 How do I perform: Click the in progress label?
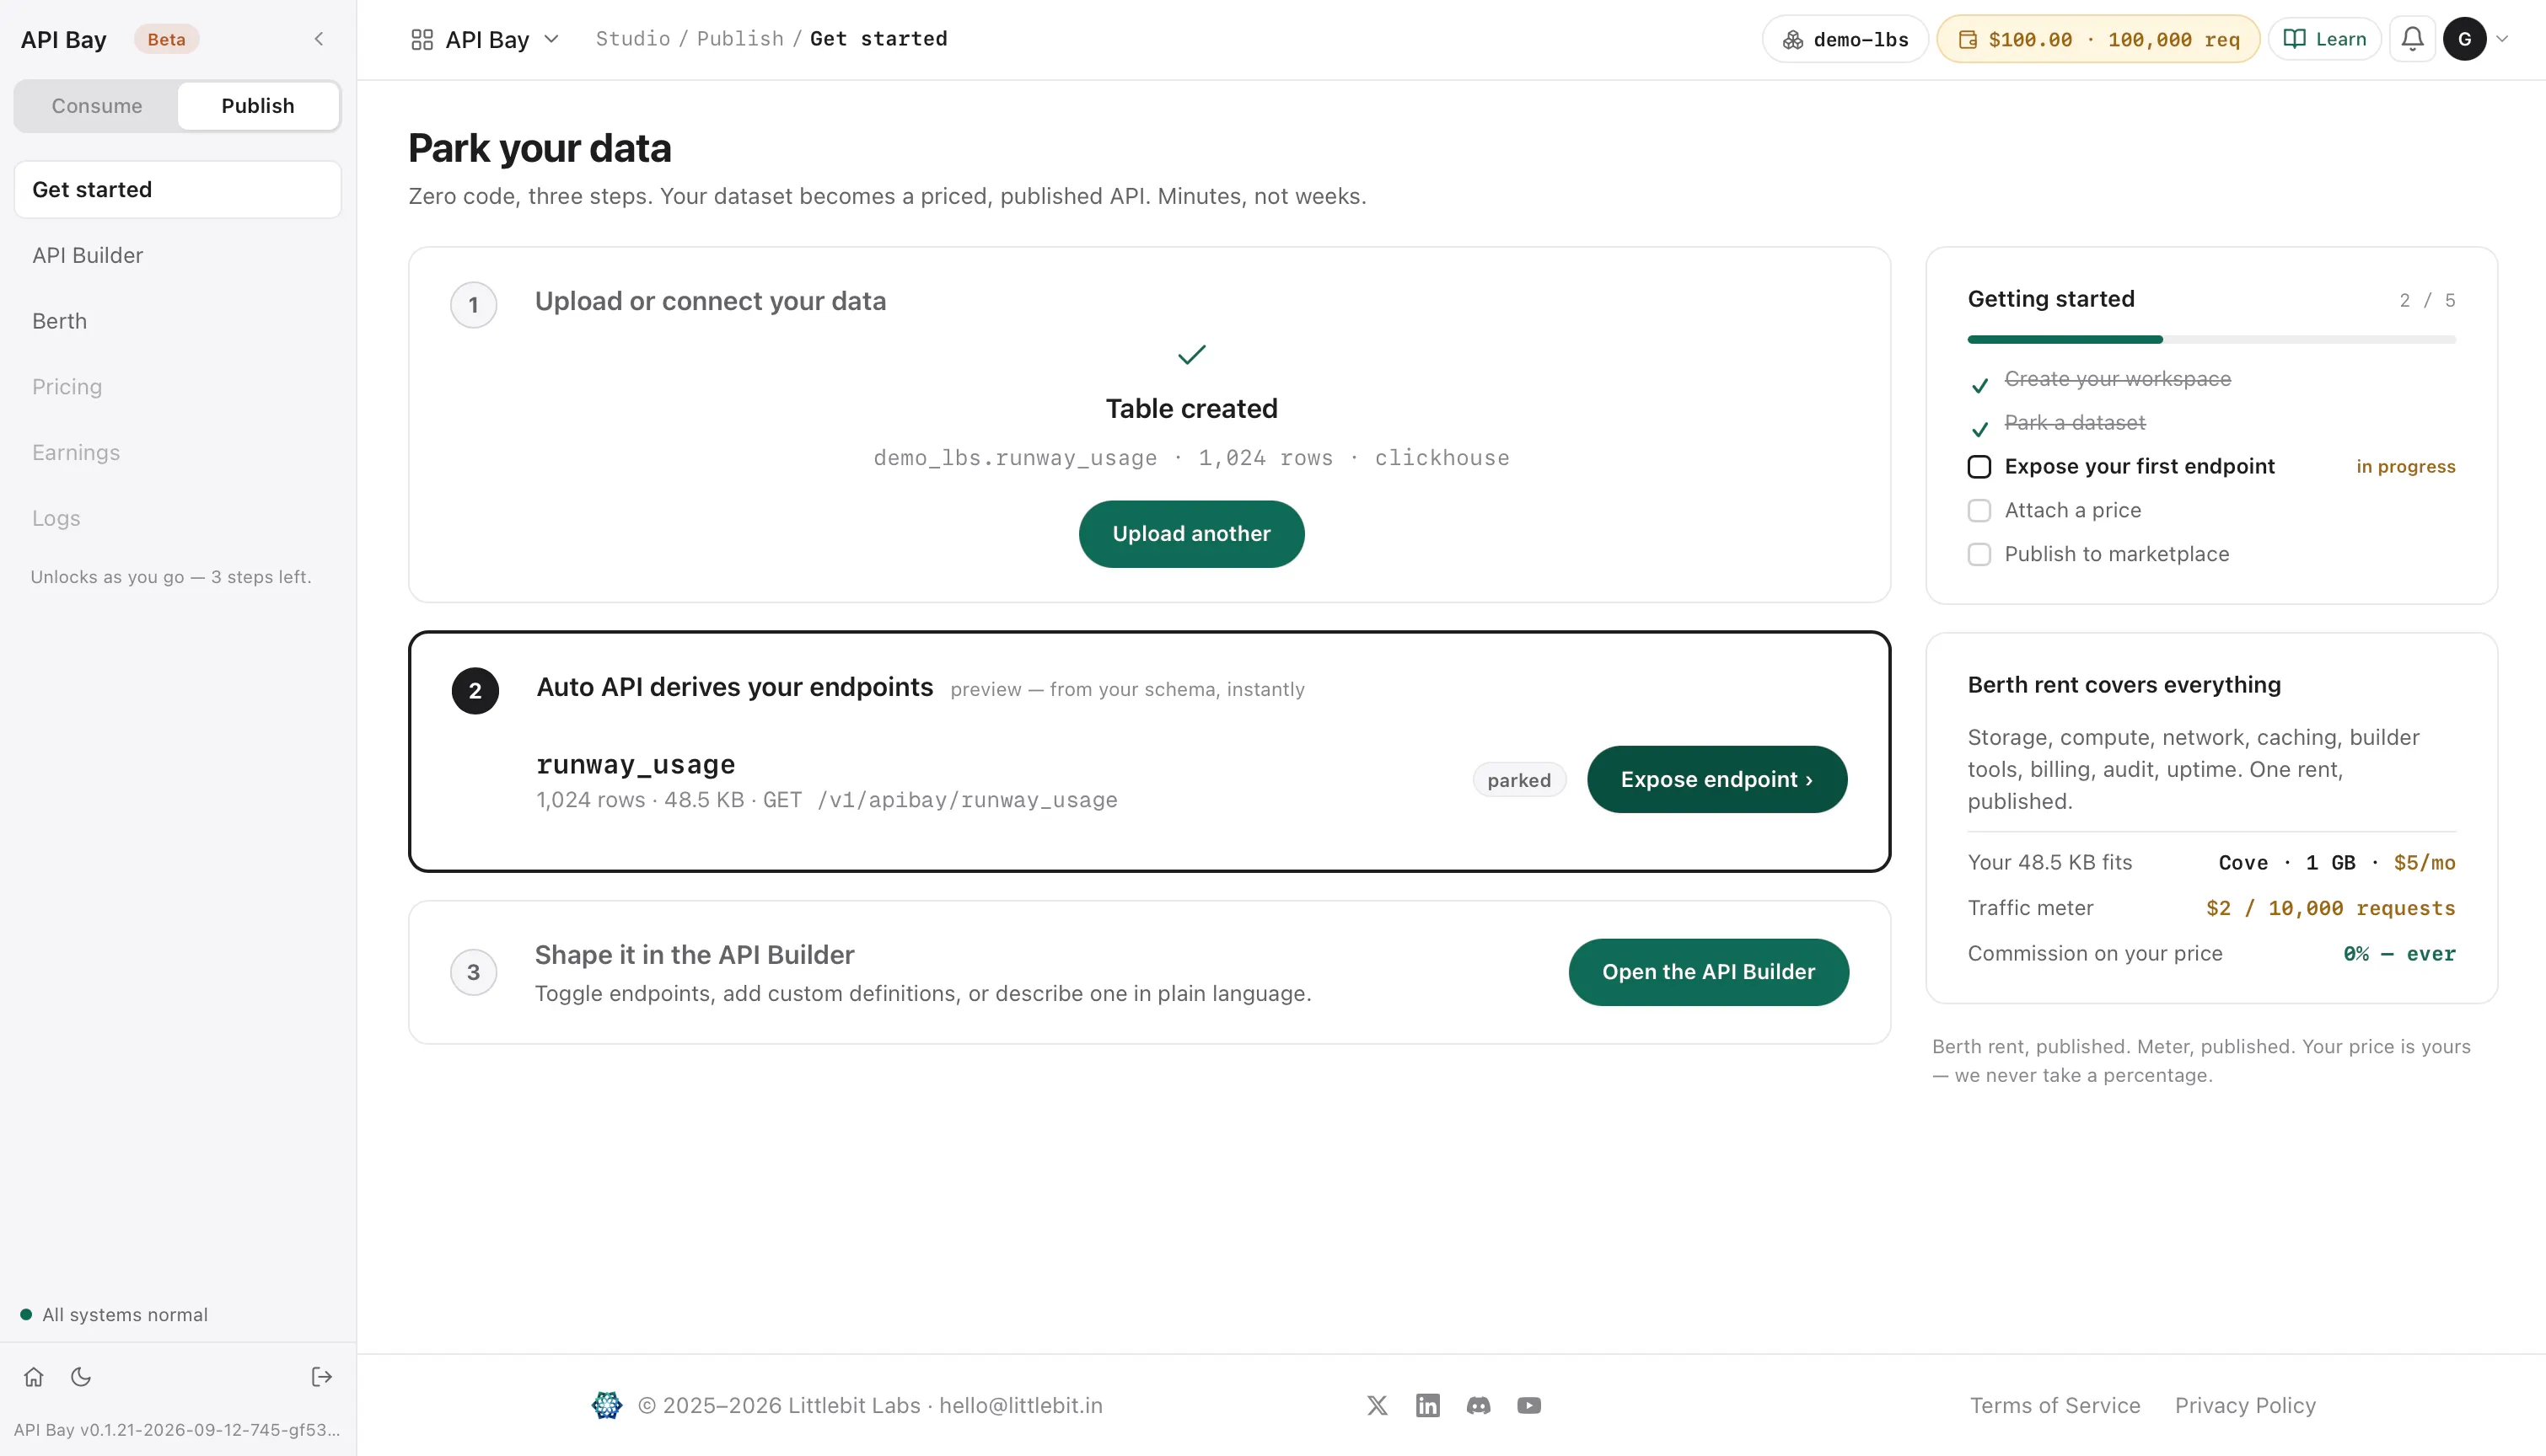pyautogui.click(x=2405, y=467)
